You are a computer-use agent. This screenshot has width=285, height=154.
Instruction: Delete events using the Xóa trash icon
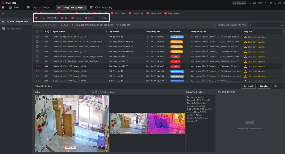[62, 25]
